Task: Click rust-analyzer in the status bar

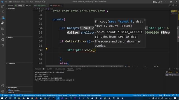Action: (x=73, y=95)
